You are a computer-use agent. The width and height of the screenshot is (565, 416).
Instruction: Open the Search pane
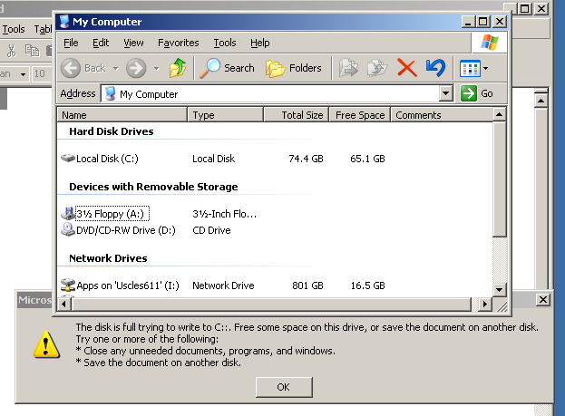coord(228,68)
